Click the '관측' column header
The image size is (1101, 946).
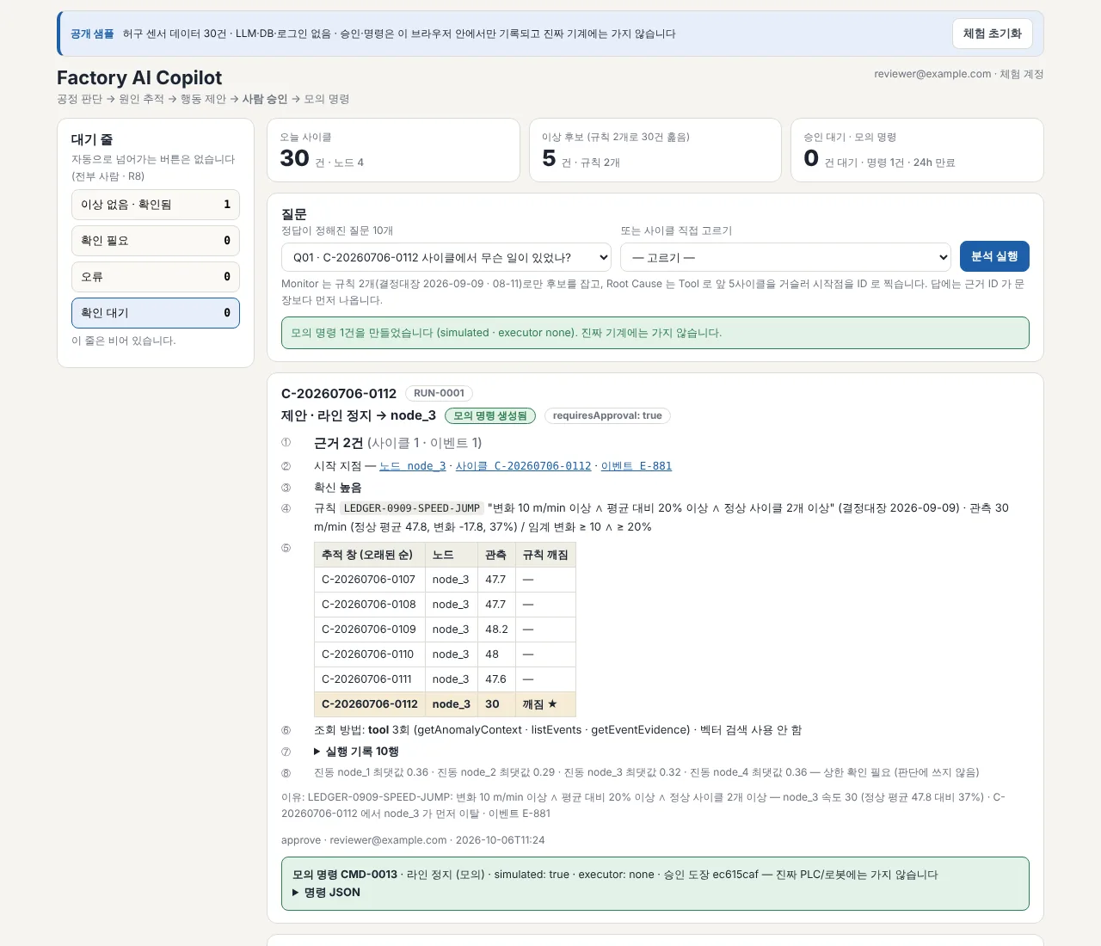[x=495, y=555]
